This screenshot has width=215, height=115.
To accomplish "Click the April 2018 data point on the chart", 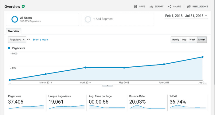I will click(x=85, y=68).
